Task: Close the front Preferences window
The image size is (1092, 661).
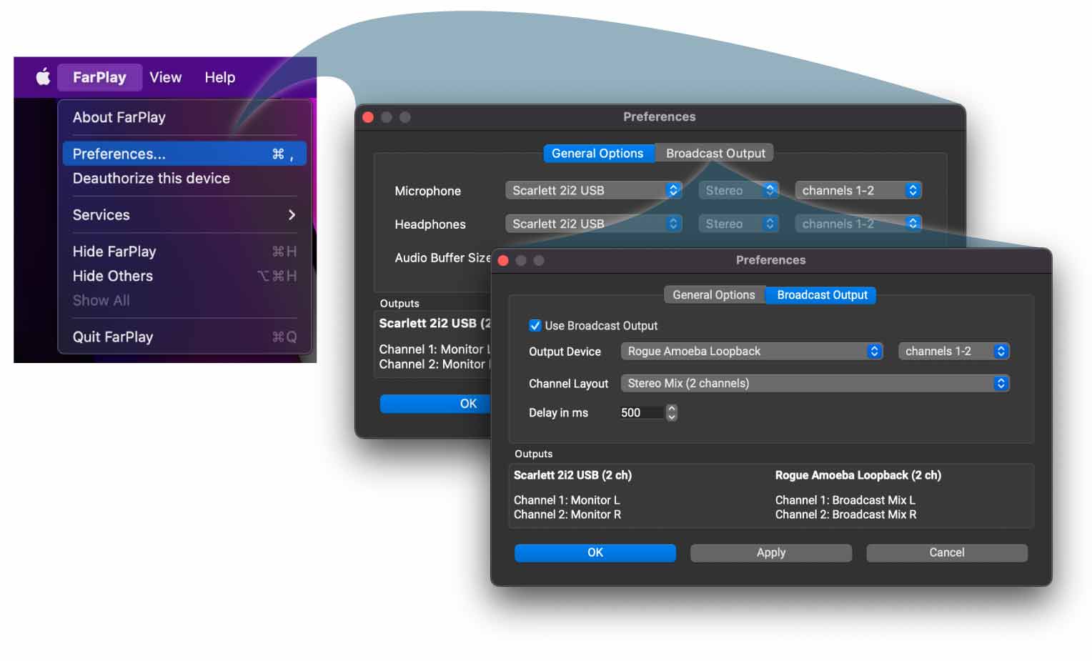Action: [x=503, y=261]
